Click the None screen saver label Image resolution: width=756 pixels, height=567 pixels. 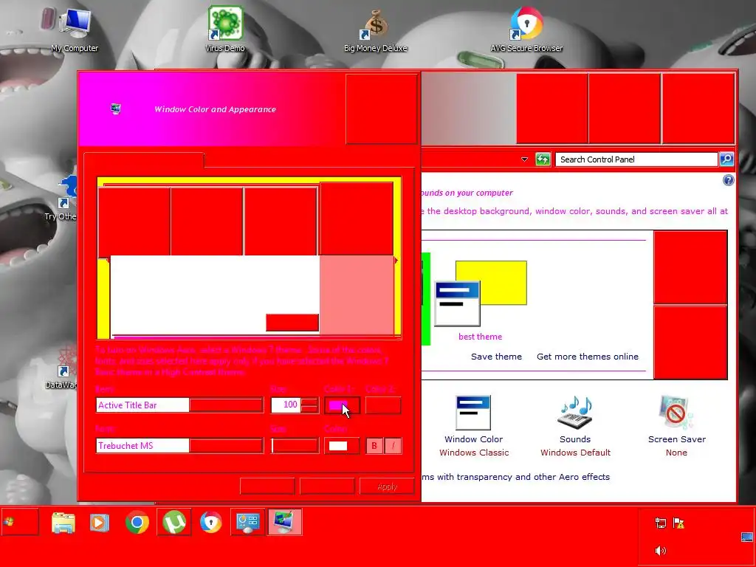click(x=676, y=453)
